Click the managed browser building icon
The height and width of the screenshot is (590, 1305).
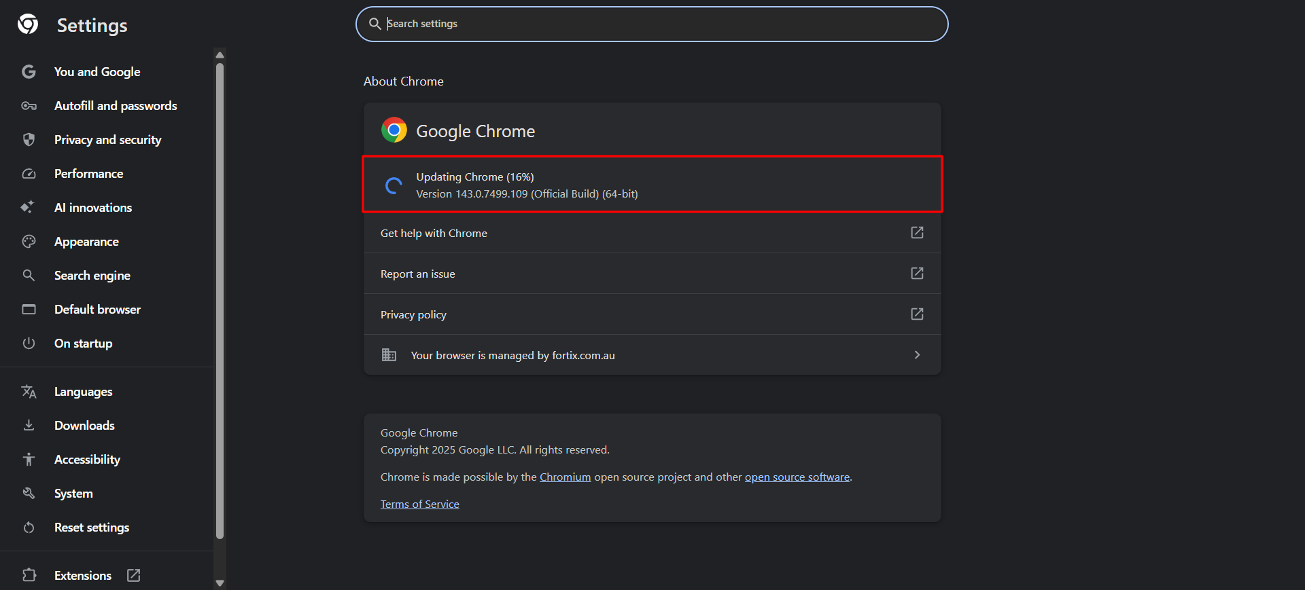coord(389,355)
